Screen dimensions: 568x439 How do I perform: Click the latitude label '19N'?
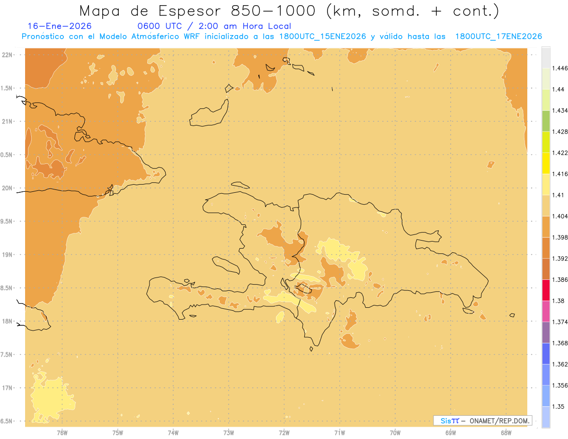7,255
